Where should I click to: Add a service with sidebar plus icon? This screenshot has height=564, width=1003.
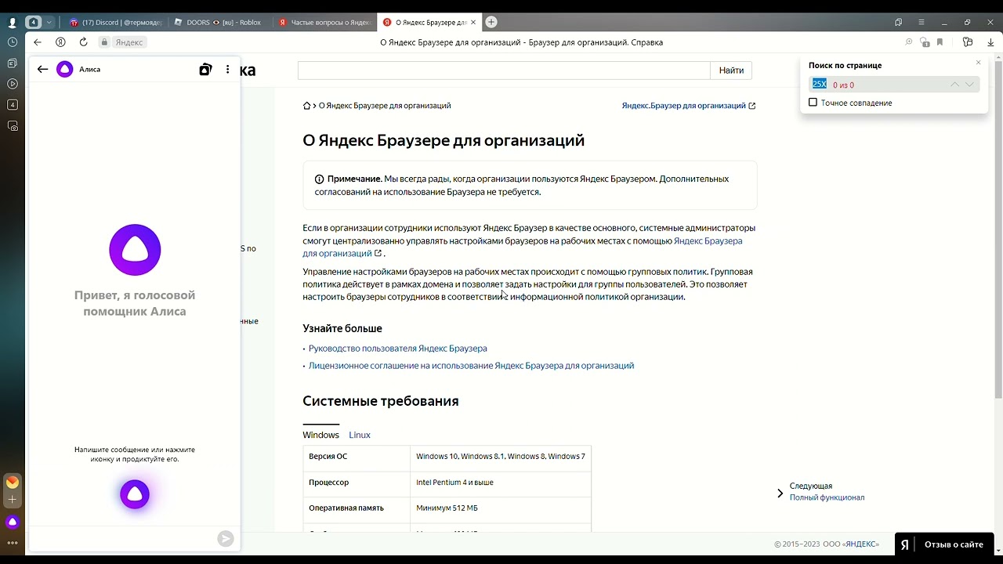[13, 500]
